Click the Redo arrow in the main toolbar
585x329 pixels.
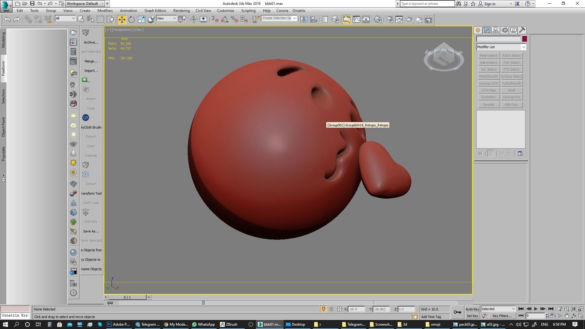click(17, 19)
